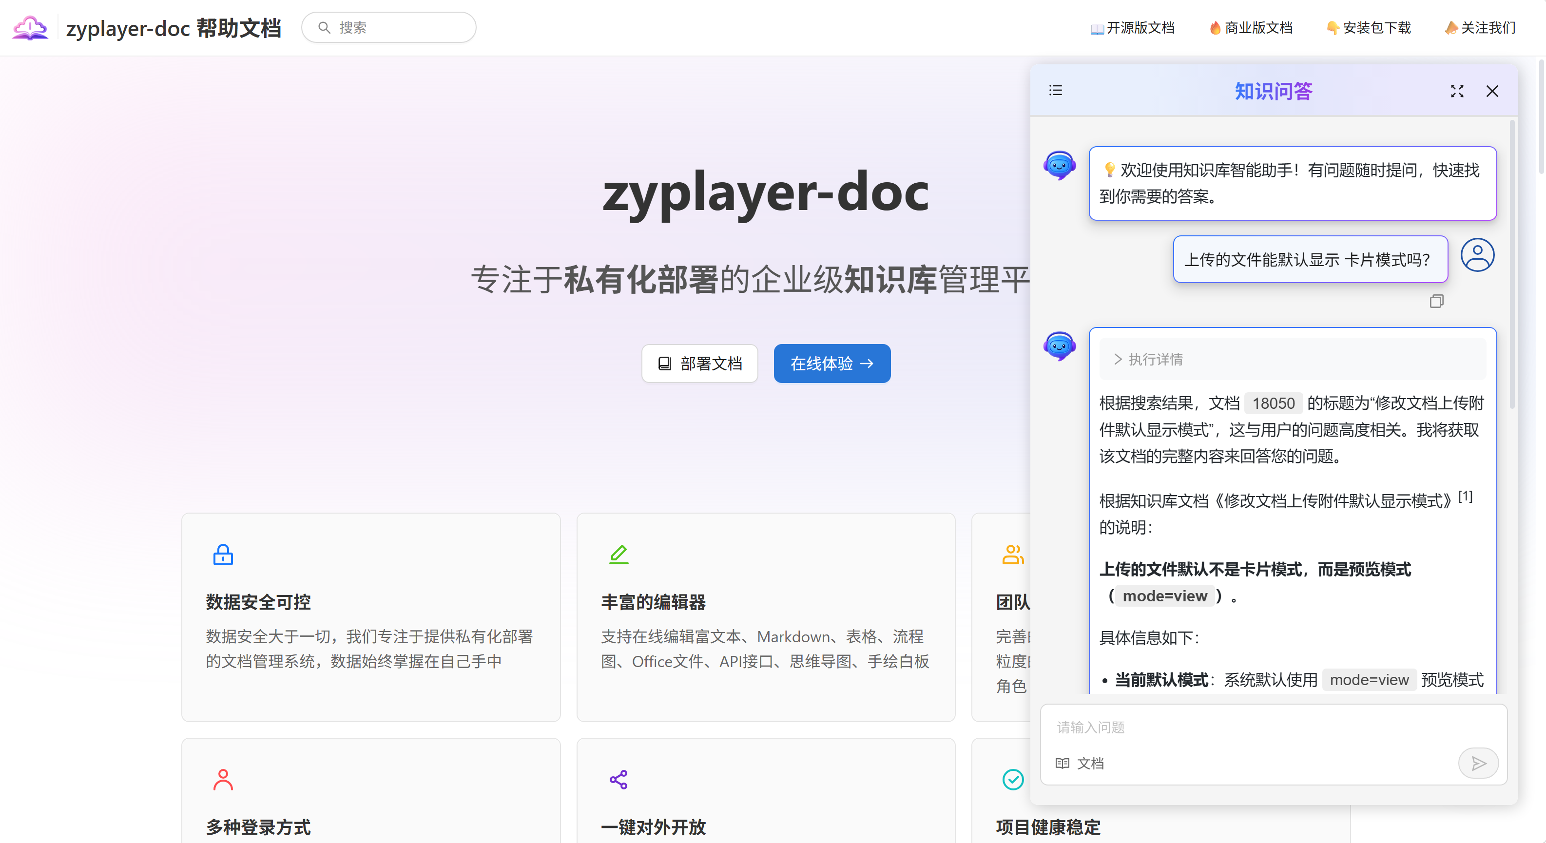Open the 关注我们 menu item
This screenshot has height=843, width=1546.
click(x=1481, y=28)
